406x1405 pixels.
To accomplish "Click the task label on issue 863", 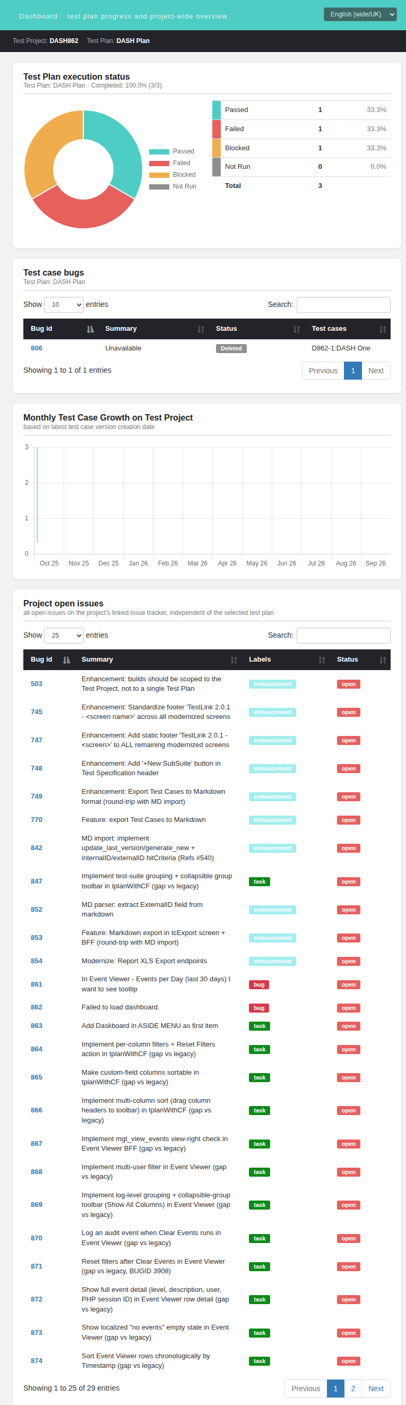I will pos(260,1026).
